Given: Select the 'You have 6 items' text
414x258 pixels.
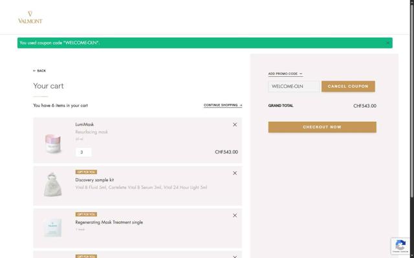Looking at the screenshot, I should point(60,105).
